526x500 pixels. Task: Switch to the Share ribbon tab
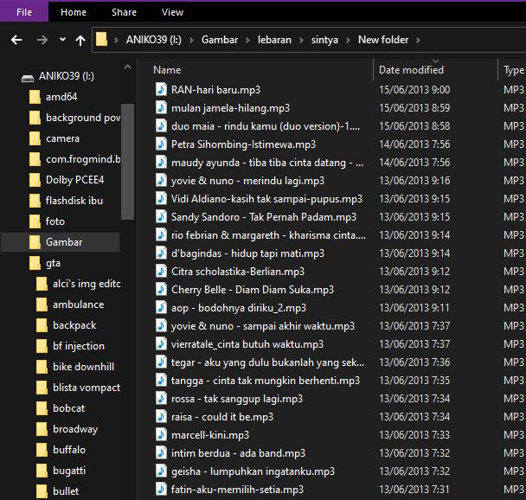point(124,12)
